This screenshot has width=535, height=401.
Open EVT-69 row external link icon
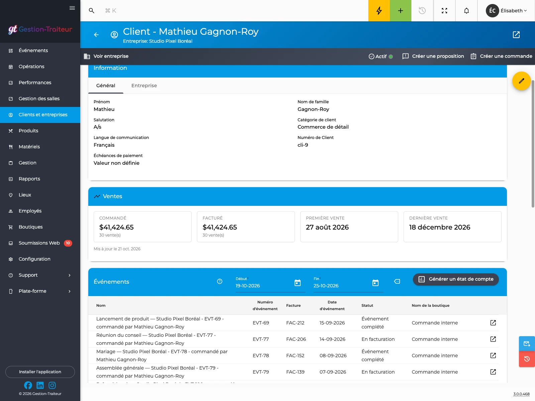pos(493,323)
